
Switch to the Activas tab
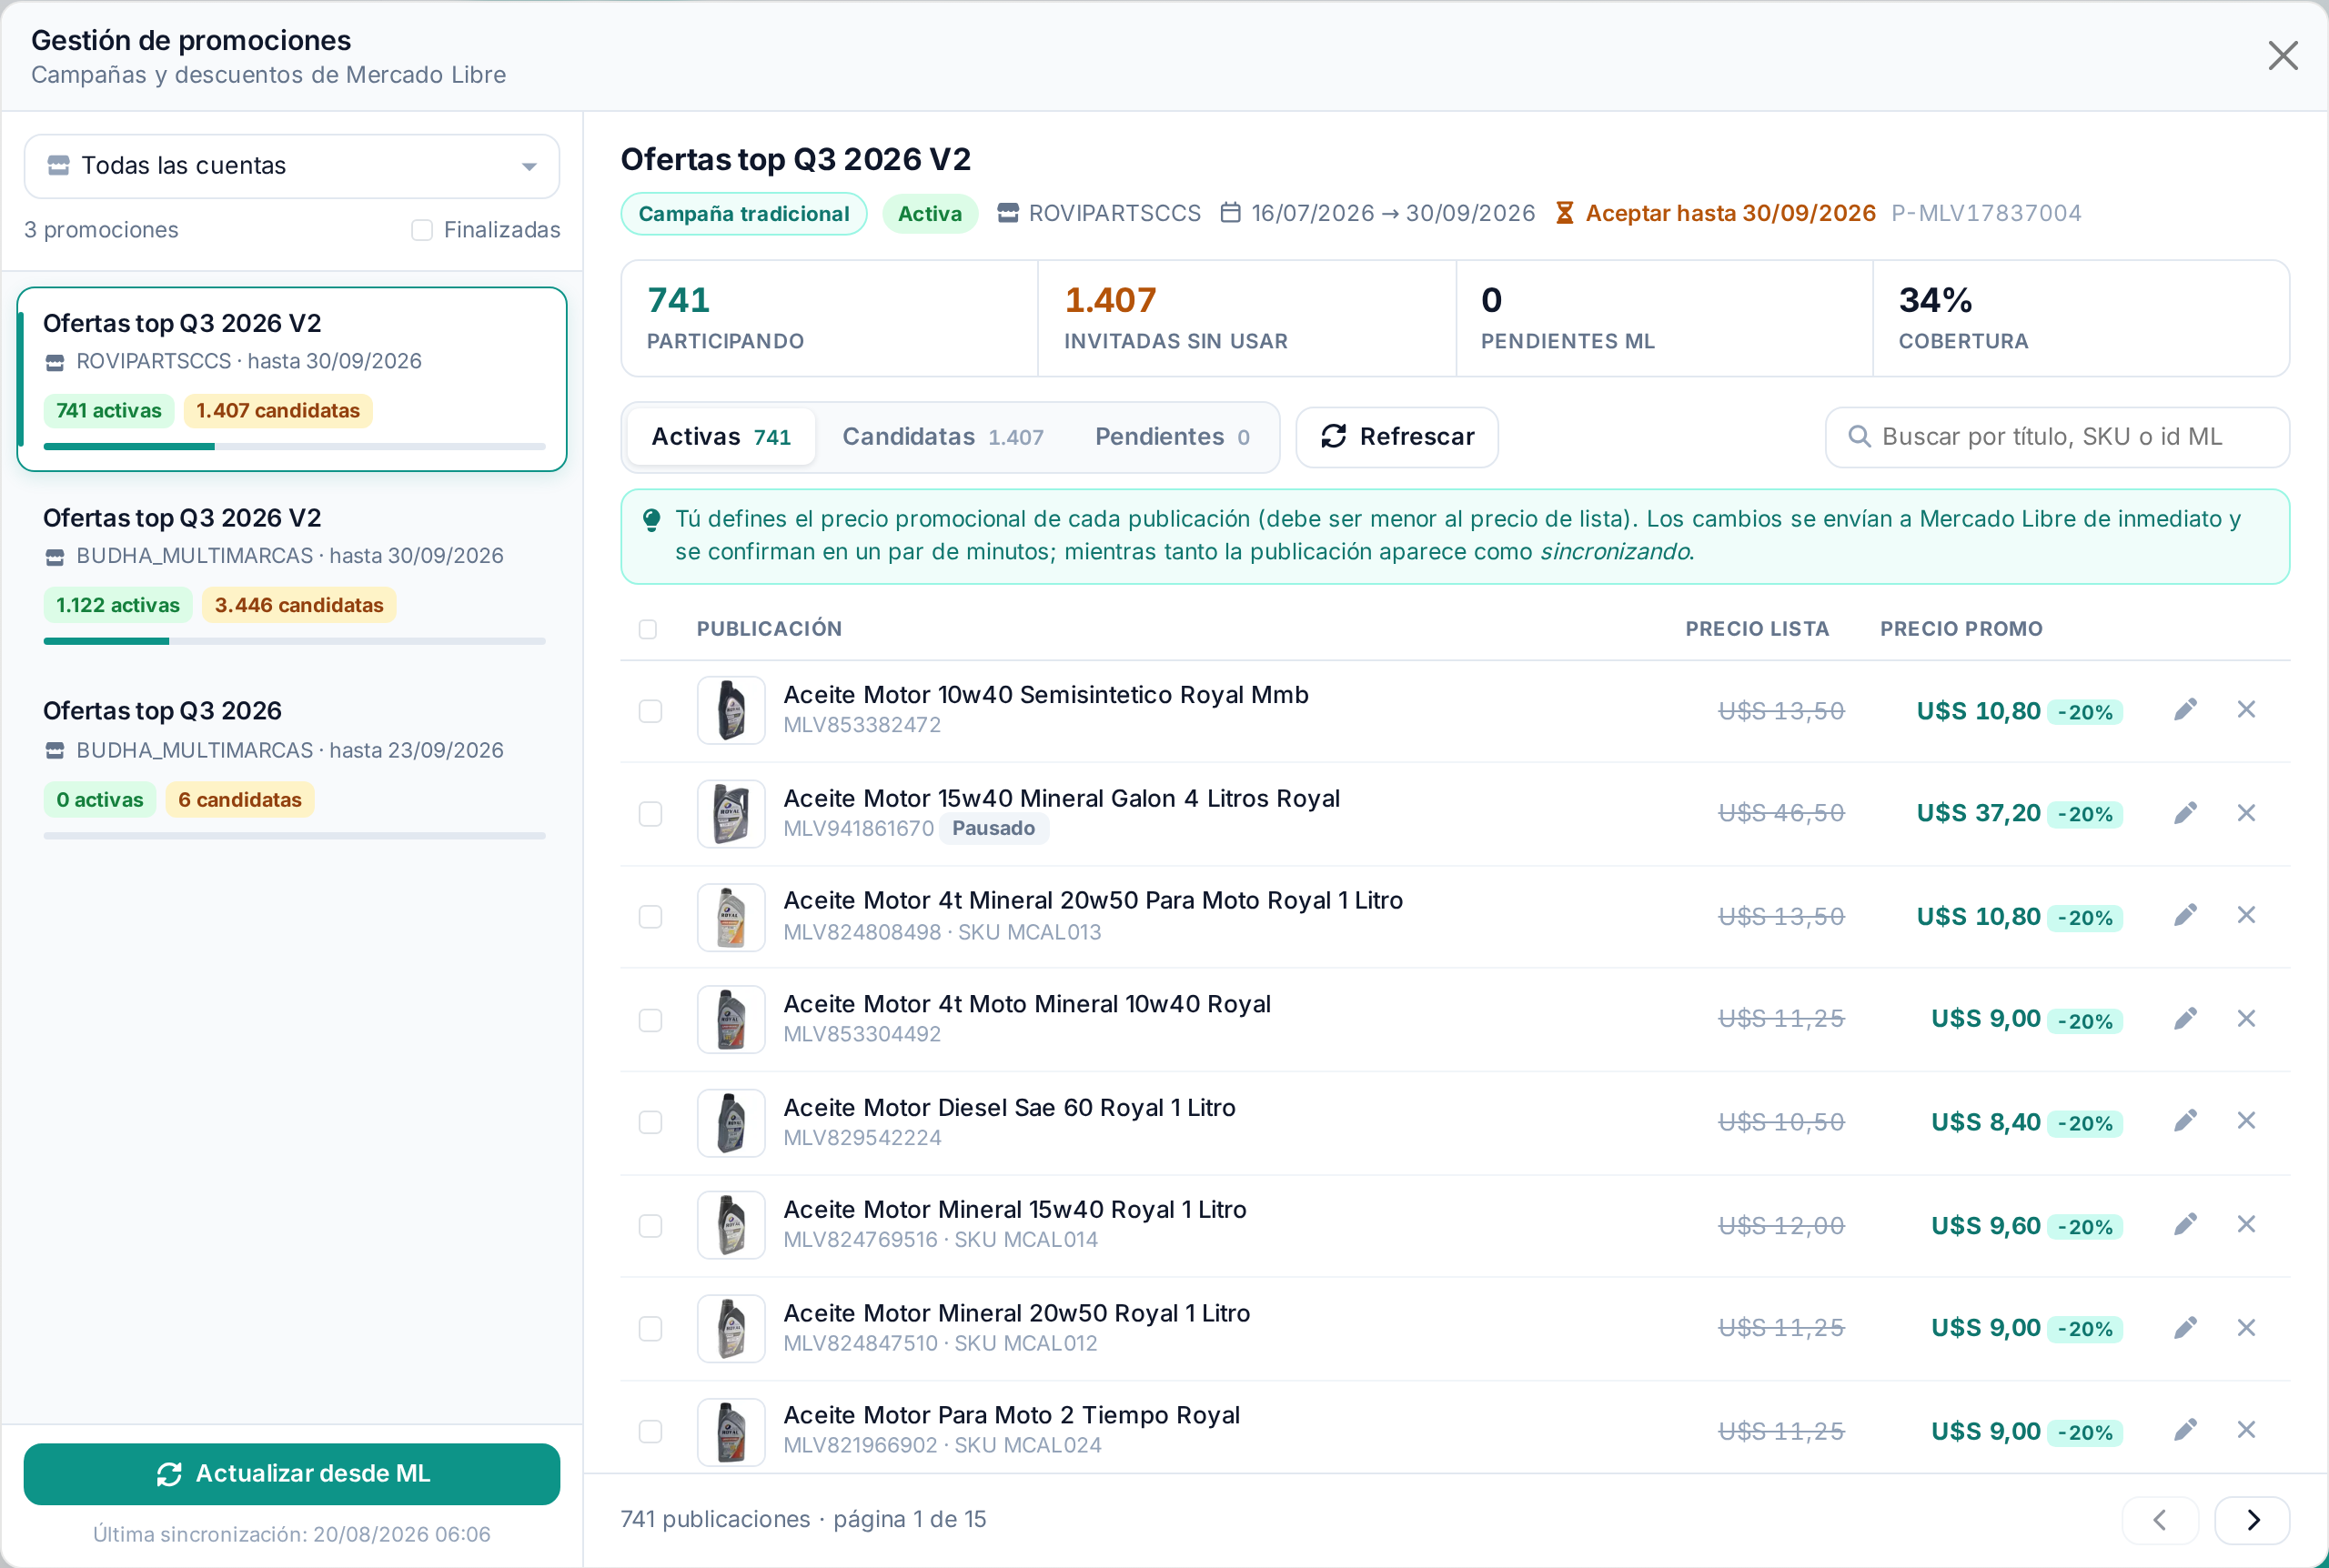click(721, 437)
